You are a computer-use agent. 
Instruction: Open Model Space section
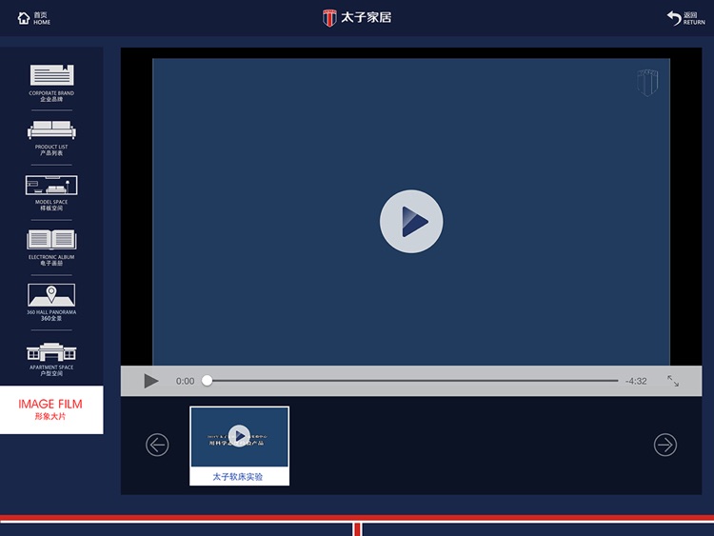(51, 193)
